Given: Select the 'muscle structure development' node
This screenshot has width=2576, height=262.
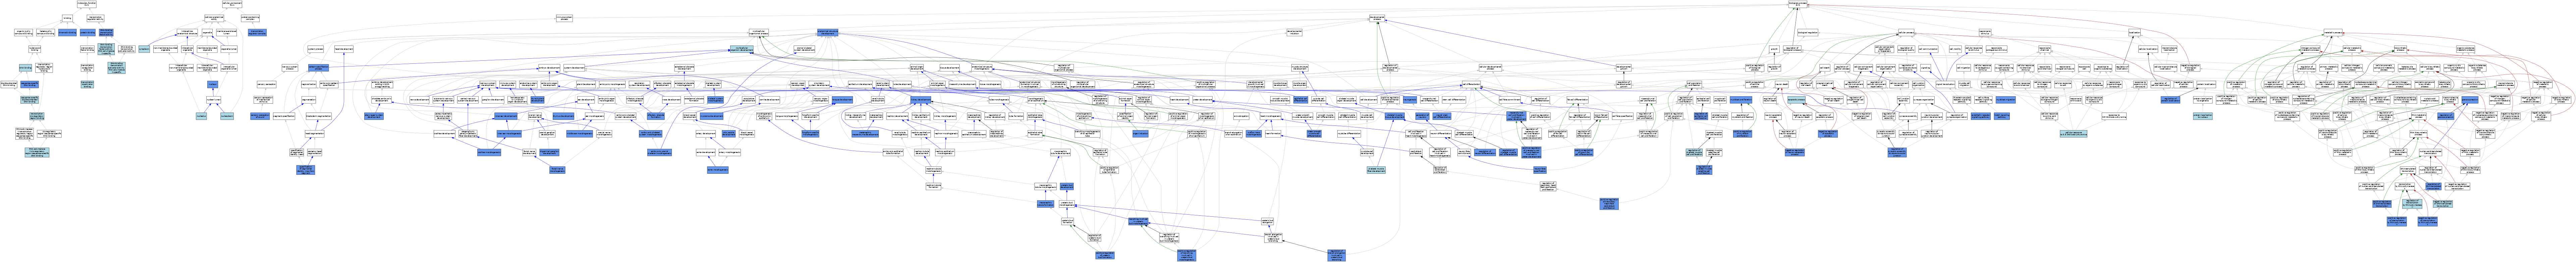Looking at the screenshot, I should [x=1300, y=68].
